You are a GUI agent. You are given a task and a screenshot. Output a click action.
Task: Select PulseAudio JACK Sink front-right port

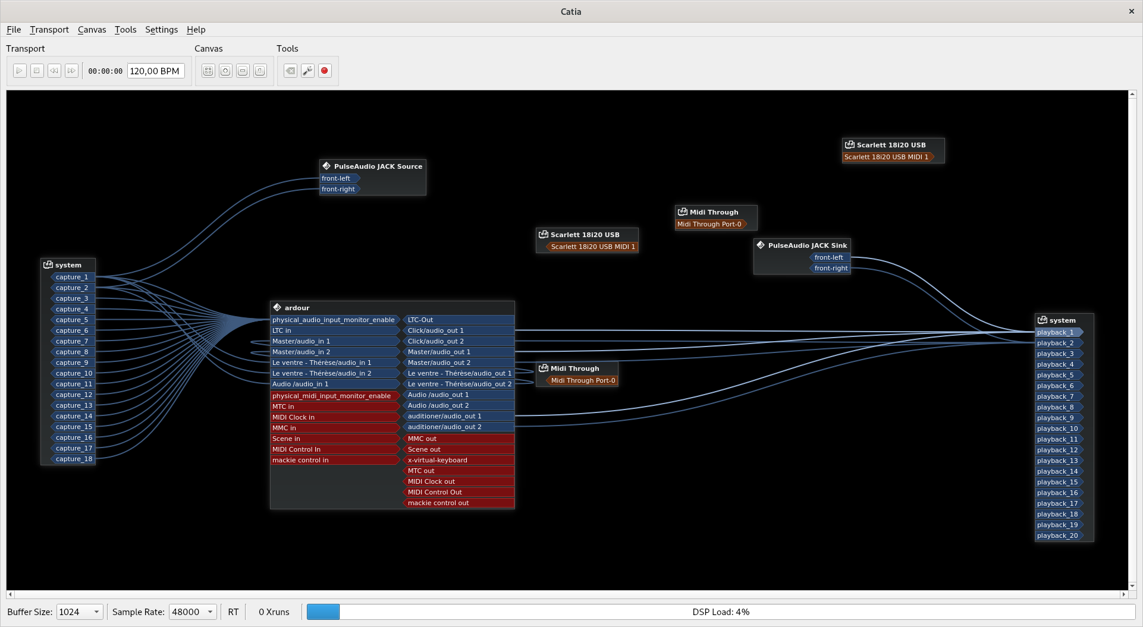pos(830,268)
